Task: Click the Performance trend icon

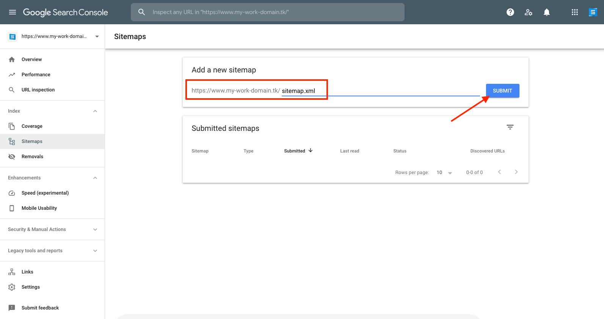Action: click(x=12, y=75)
